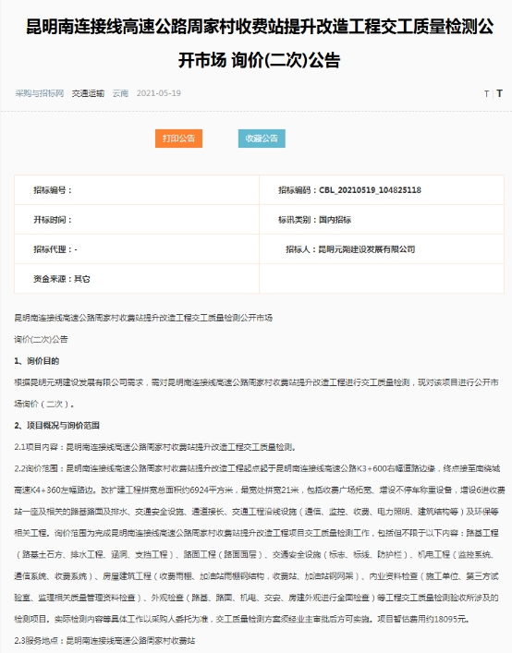The width and height of the screenshot is (512, 653).
Task: Click the blue 收藏公告 favorite button
Action: pos(262,139)
